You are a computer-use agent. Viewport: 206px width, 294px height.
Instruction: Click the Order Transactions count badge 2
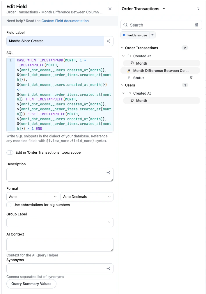(185, 48)
